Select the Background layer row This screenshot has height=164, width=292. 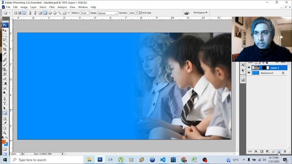pyautogui.click(x=267, y=73)
